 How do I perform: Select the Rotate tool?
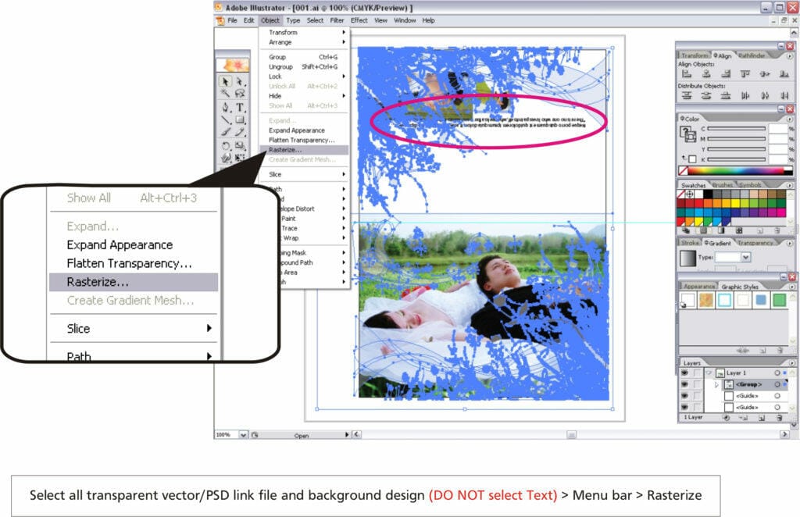pyautogui.click(x=226, y=145)
